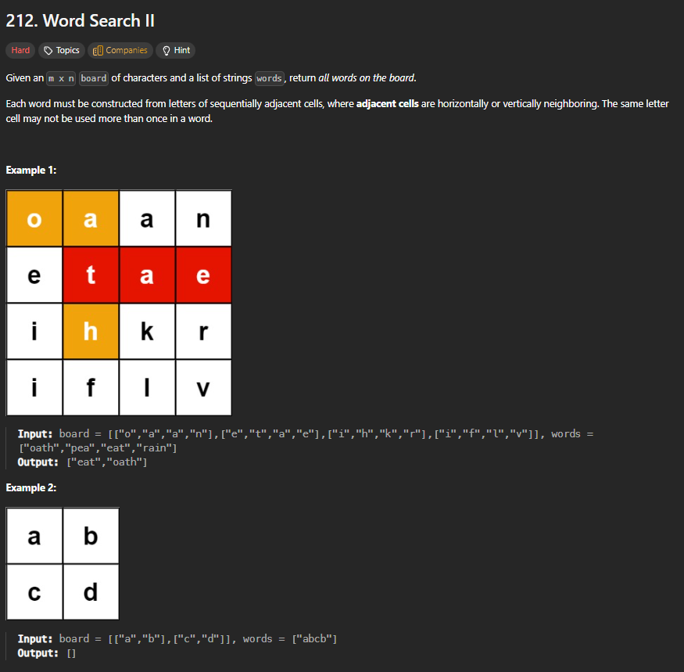Image resolution: width=684 pixels, height=672 pixels.
Task: Click Example 1 output ["eat","oath"]
Action: pyautogui.click(x=107, y=462)
